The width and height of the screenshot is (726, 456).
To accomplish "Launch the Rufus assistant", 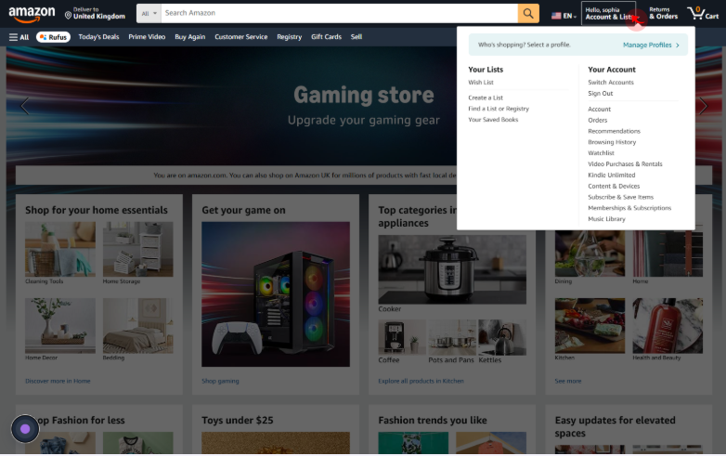I will pos(53,37).
